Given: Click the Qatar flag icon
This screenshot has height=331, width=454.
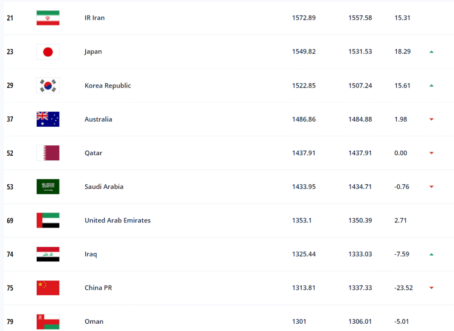Looking at the screenshot, I should [48, 153].
